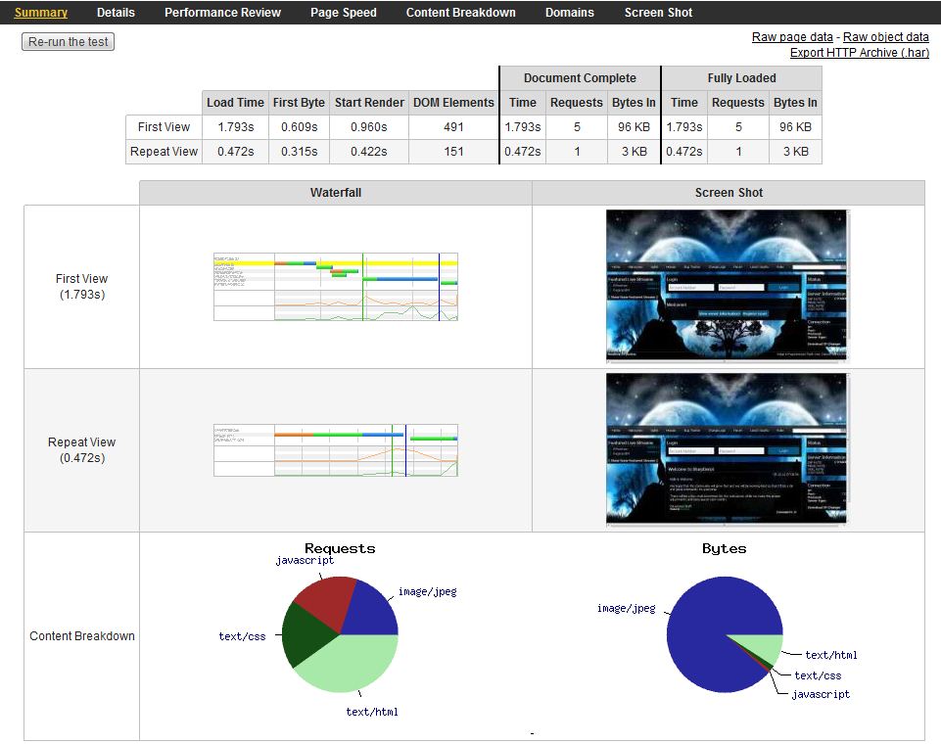
Task: Open the Details tab
Action: coord(116,13)
